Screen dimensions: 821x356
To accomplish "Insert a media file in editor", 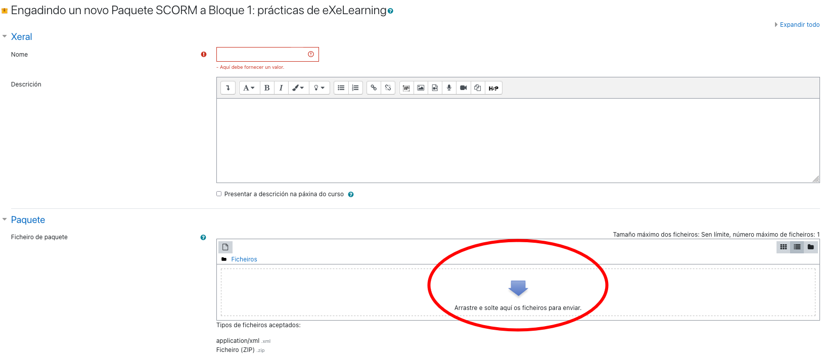I will click(435, 88).
